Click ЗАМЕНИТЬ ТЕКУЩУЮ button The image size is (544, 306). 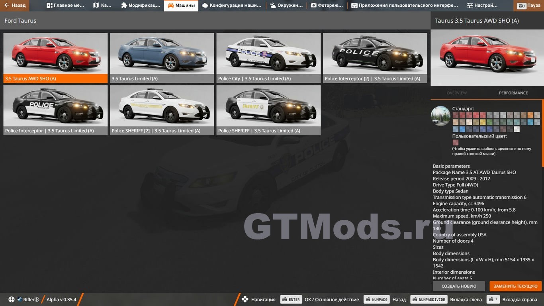tap(516, 286)
